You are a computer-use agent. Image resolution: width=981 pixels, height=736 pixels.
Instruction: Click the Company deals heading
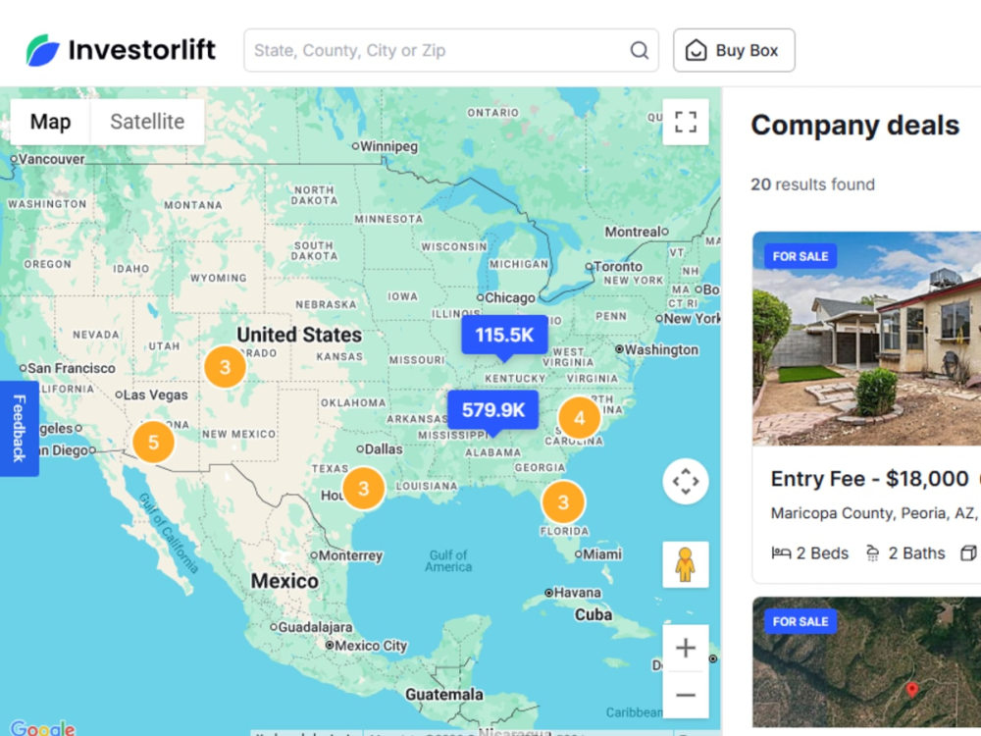coord(854,126)
